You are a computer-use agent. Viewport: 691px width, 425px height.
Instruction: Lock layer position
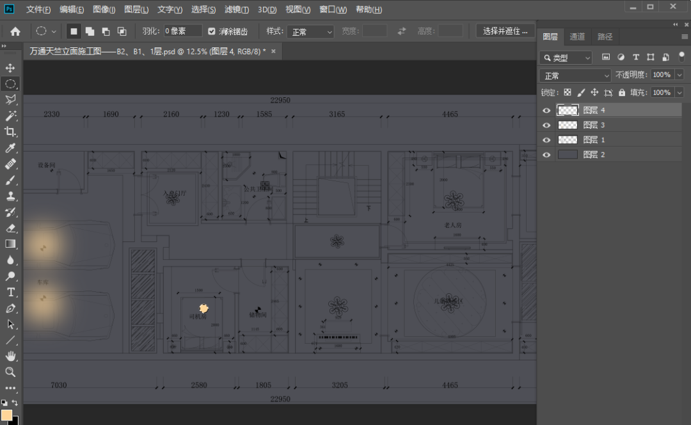coord(594,93)
